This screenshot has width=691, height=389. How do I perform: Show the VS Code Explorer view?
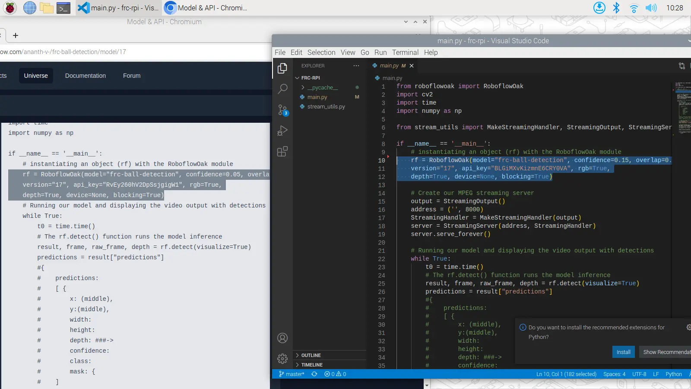[282, 68]
